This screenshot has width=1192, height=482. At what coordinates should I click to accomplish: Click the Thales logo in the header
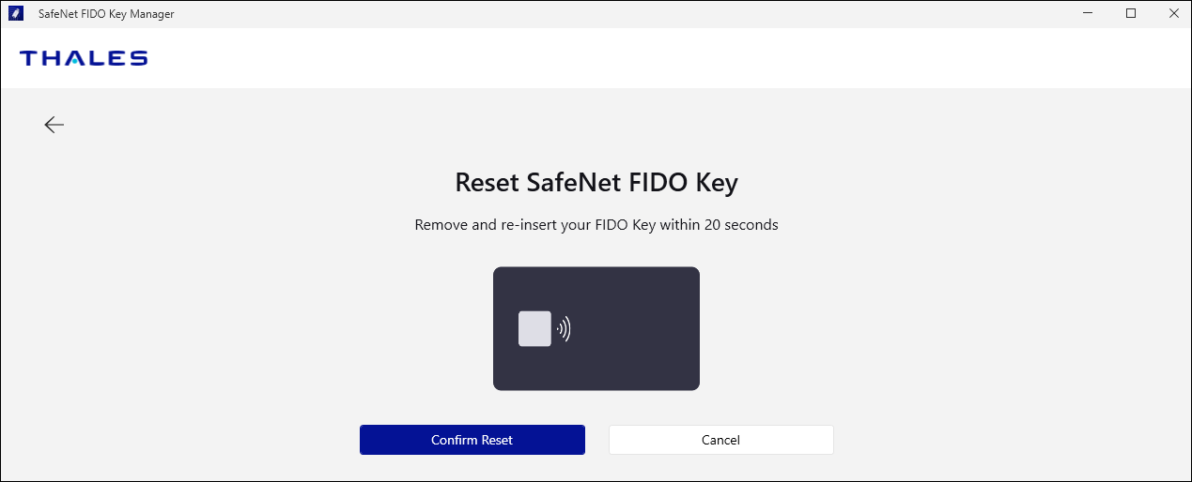(x=84, y=58)
